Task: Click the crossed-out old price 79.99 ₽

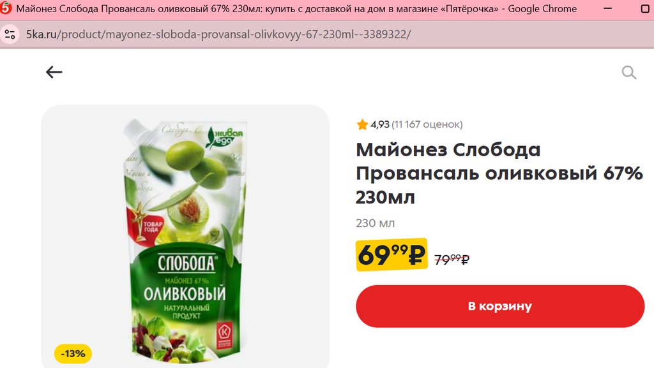Action: point(452,260)
